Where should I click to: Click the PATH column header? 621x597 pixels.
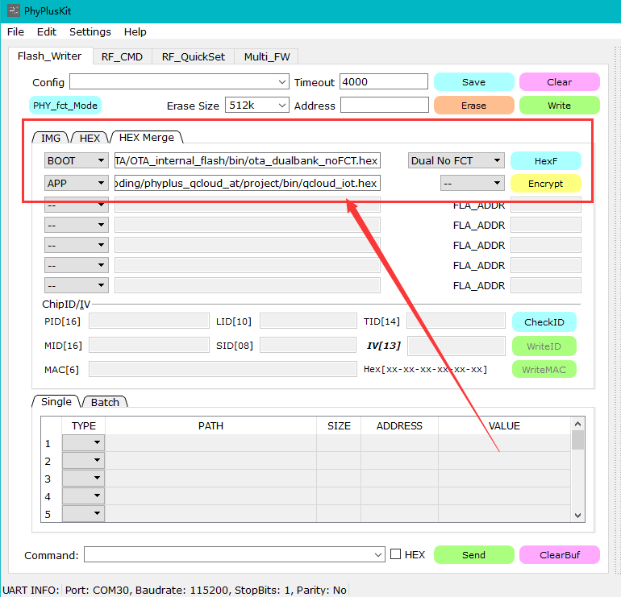point(210,425)
